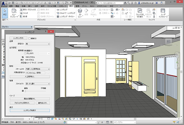Click the レンダリング(R) button in dialog

(x=18, y=38)
